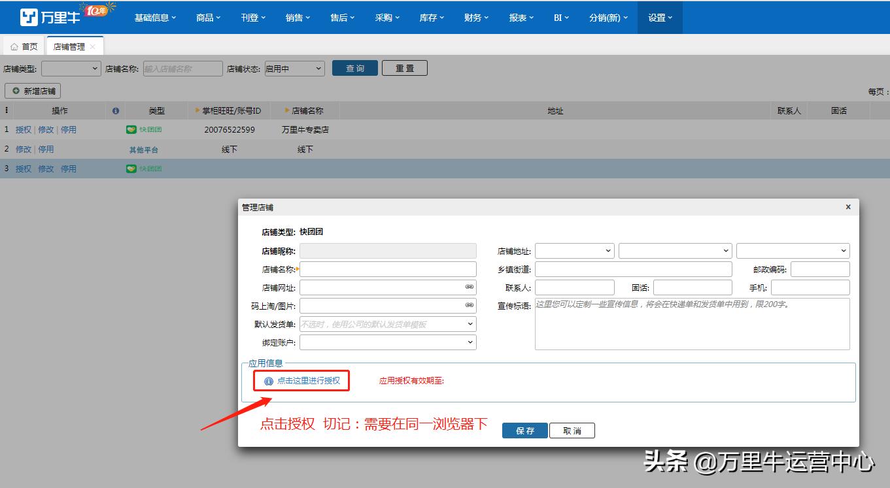Image resolution: width=890 pixels, height=488 pixels.
Task: Click the 店铺名称 search input field
Action: (x=182, y=67)
